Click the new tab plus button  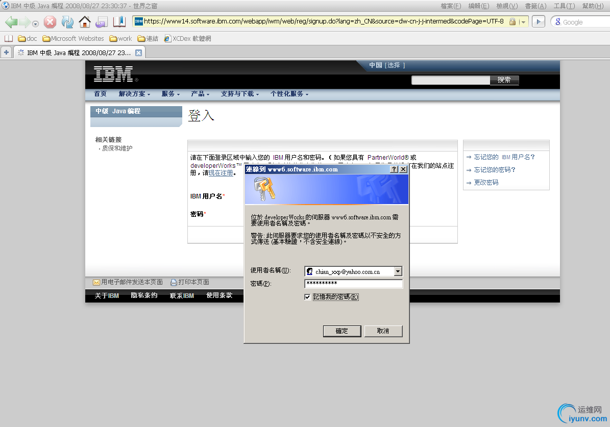pyautogui.click(x=6, y=52)
